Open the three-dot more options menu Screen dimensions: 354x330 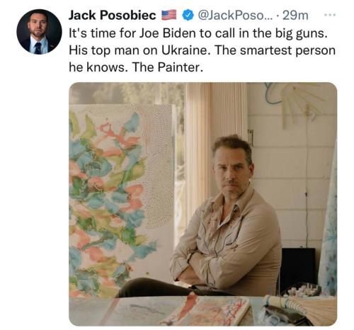(x=330, y=15)
